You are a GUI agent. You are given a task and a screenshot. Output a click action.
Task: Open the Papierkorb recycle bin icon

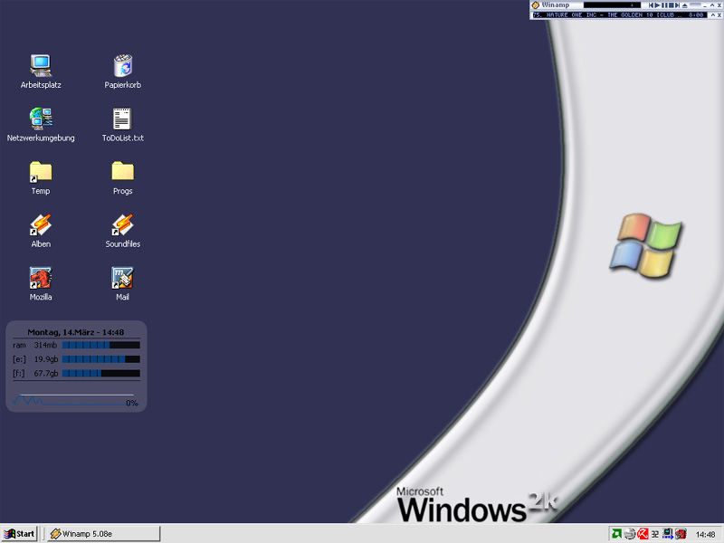click(x=123, y=71)
